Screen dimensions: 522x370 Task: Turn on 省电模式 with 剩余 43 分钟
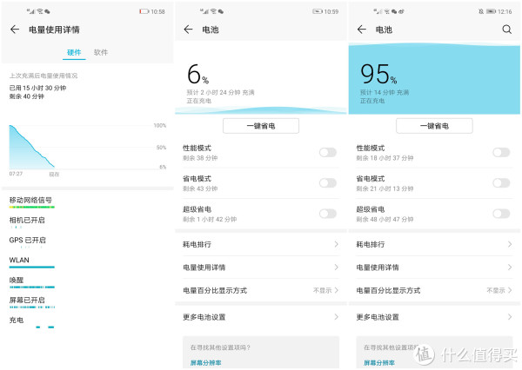pos(327,183)
